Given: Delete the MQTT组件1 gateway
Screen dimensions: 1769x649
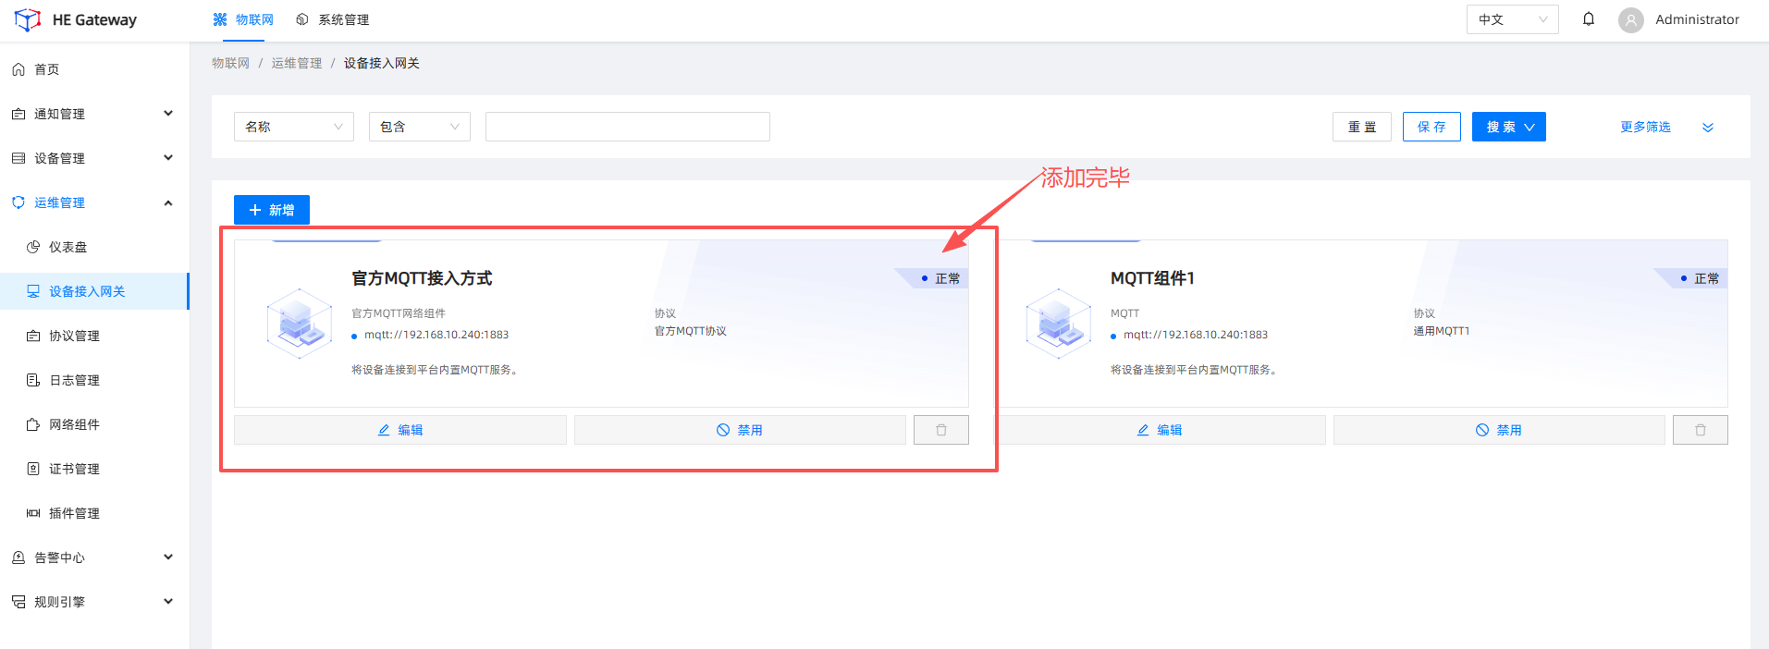Looking at the screenshot, I should pos(1701,430).
